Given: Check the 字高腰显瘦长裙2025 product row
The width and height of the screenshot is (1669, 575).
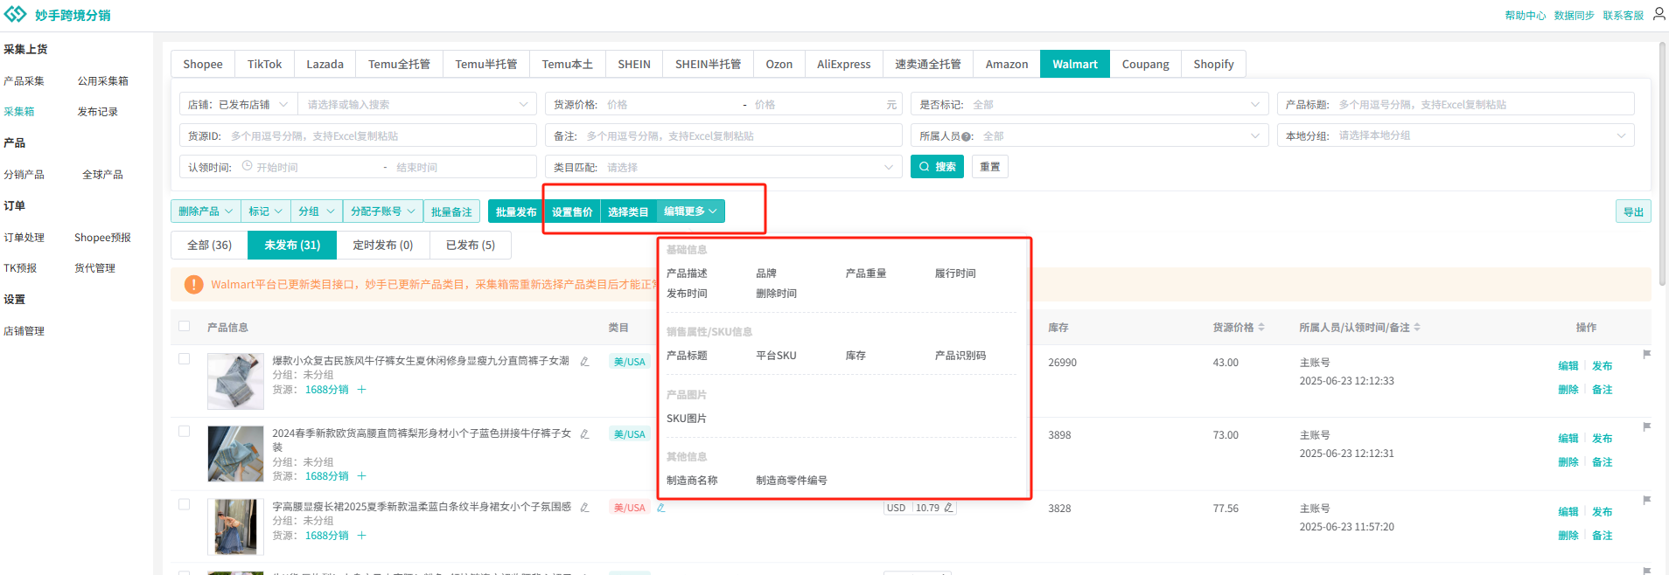Looking at the screenshot, I should coord(184,504).
